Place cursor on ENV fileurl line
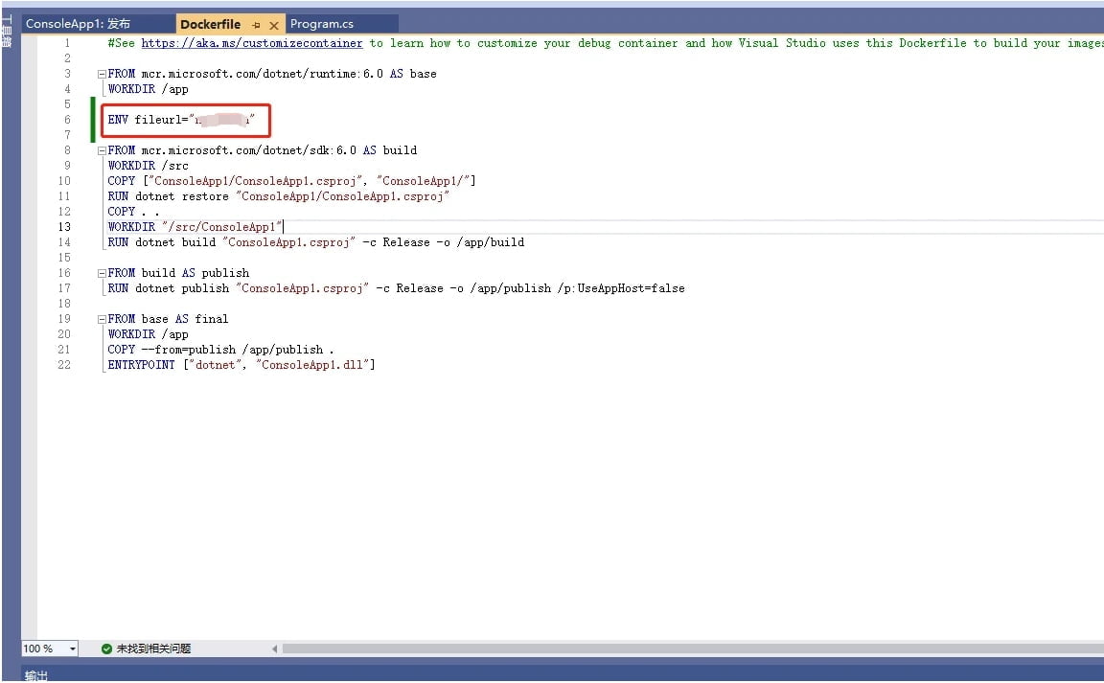This screenshot has width=1104, height=683. (180, 120)
